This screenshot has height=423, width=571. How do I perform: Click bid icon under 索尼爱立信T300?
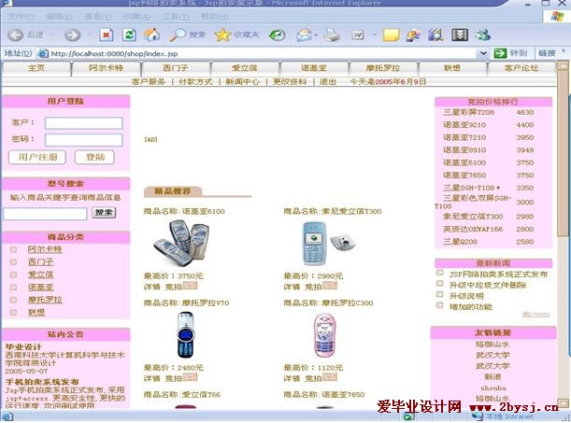coord(330,286)
